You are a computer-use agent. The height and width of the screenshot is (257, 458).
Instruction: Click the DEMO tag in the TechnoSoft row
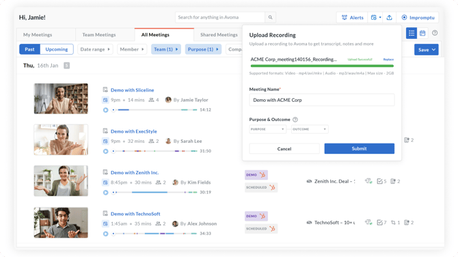tap(256, 216)
